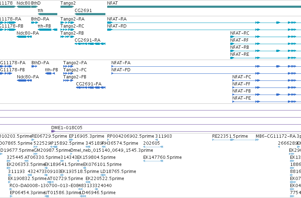The width and height of the screenshot is (301, 198).
Task: Click the EK190832.5prime EST label
Action: pyautogui.click(x=27, y=179)
